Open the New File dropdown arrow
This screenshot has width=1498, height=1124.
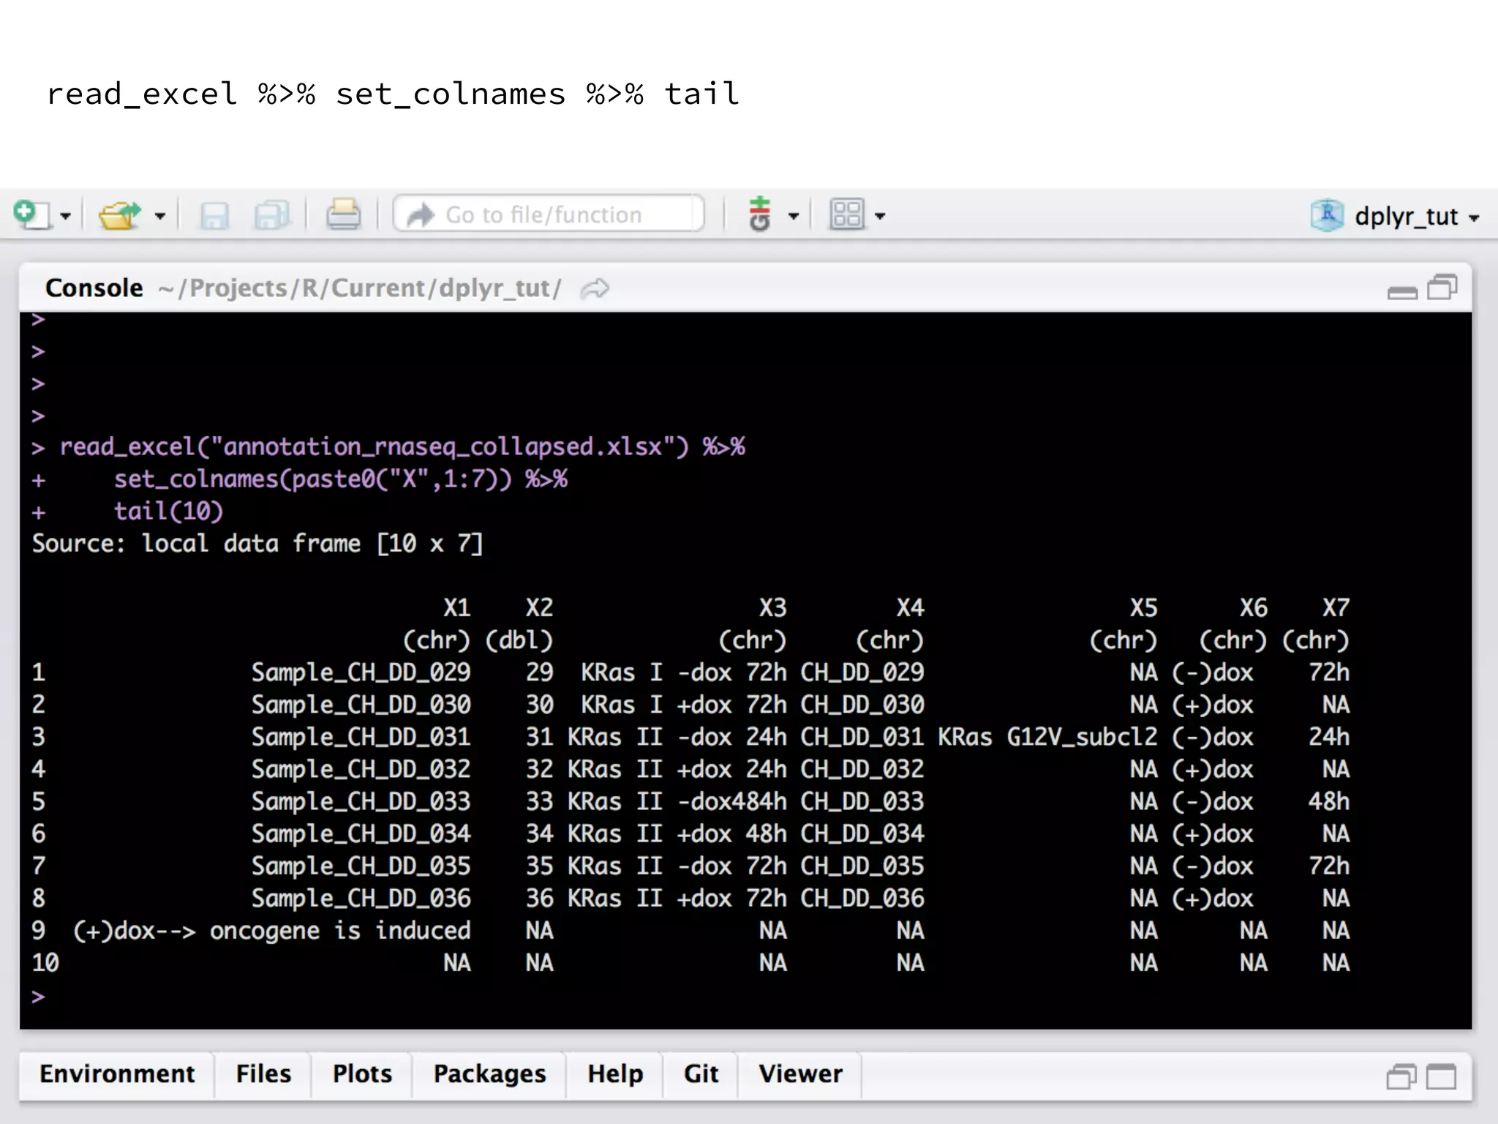click(66, 217)
